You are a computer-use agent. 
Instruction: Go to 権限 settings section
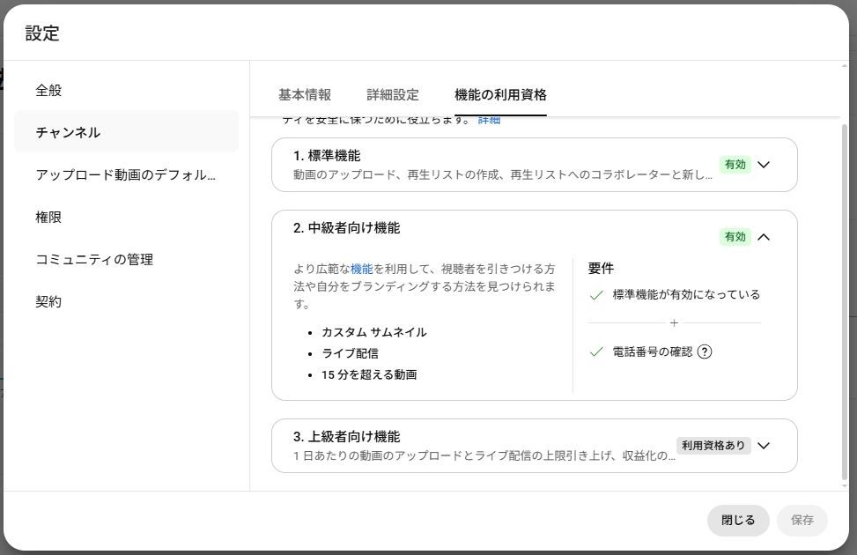point(49,217)
